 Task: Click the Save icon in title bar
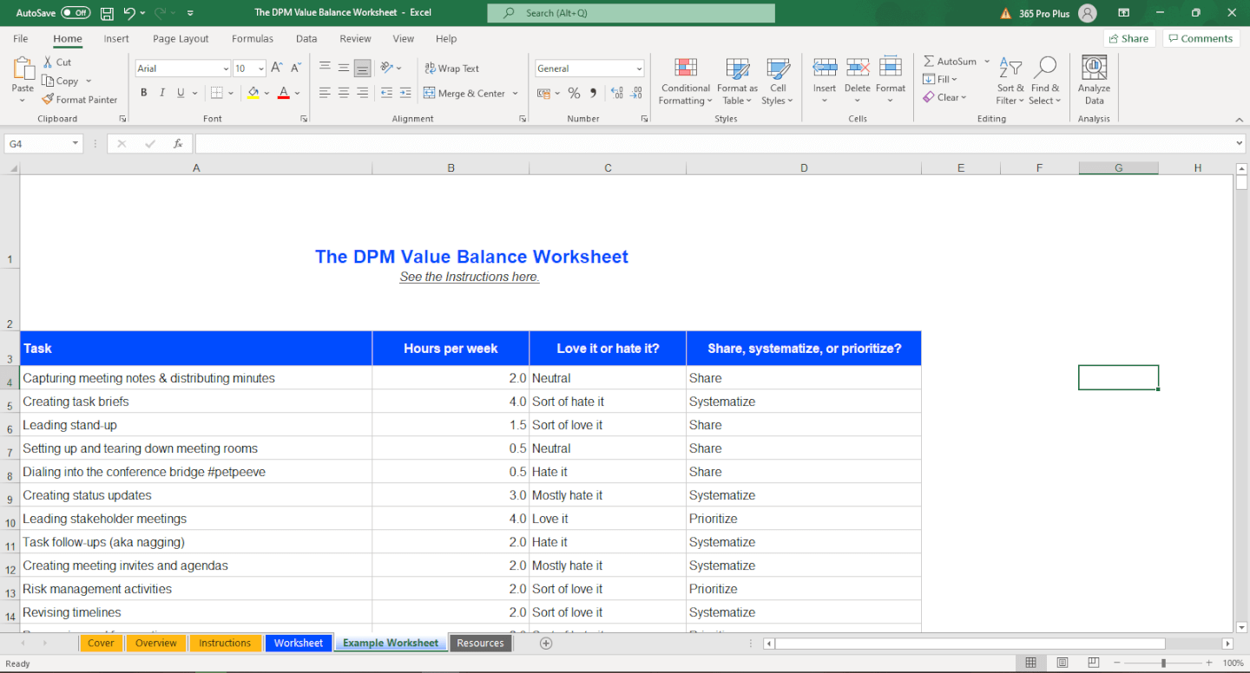107,13
